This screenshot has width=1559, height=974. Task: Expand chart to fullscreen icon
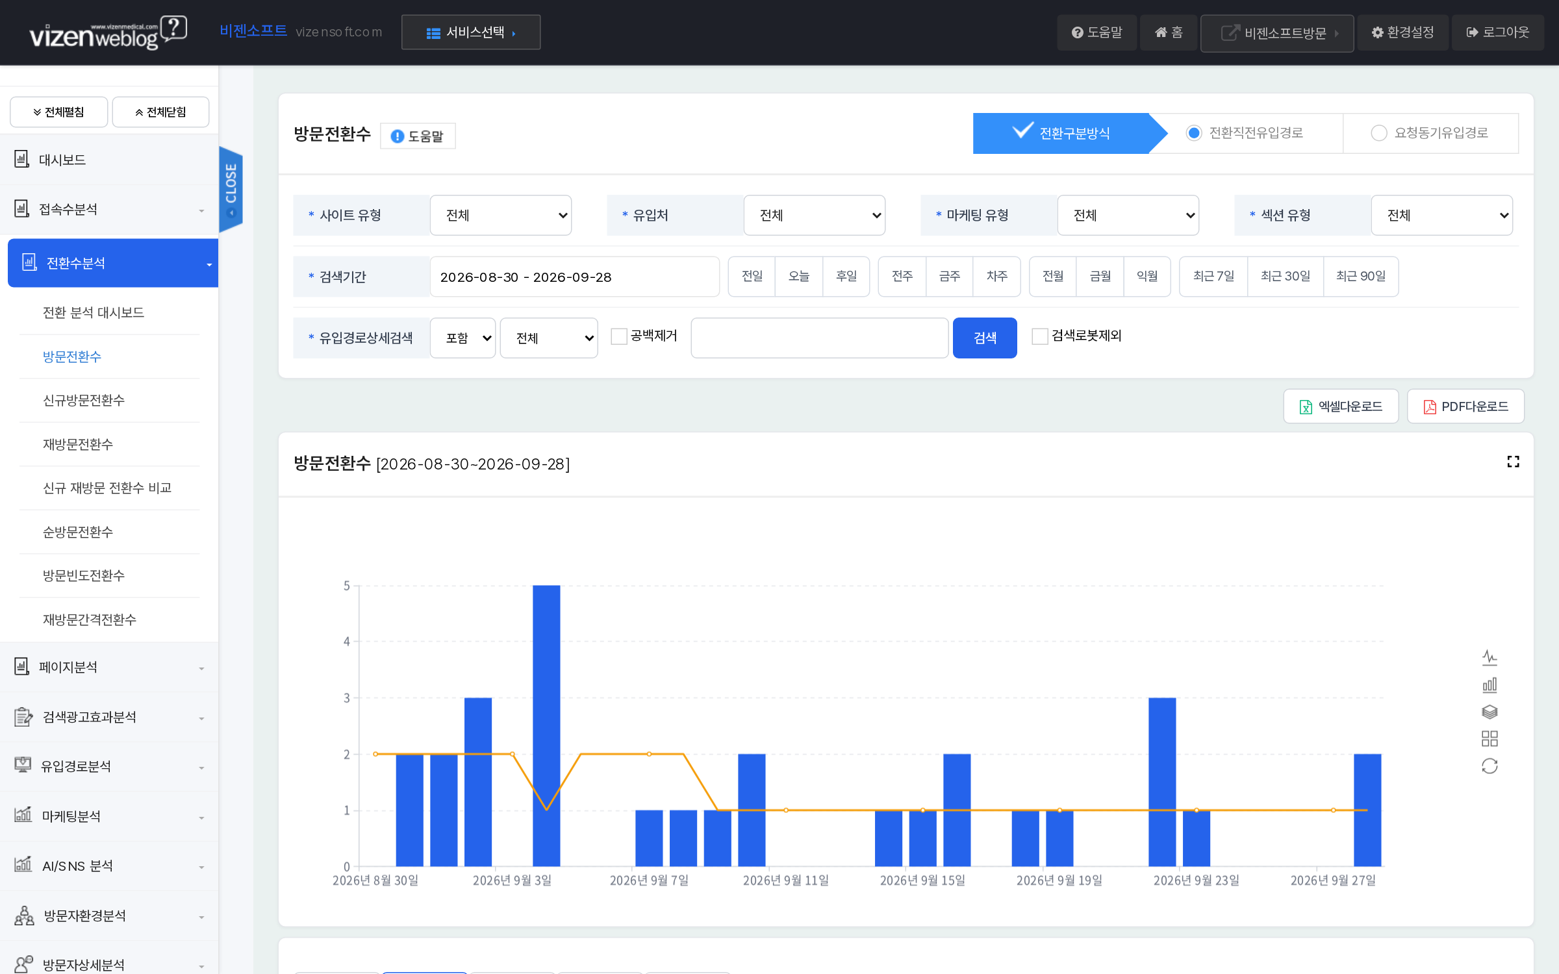(1513, 462)
